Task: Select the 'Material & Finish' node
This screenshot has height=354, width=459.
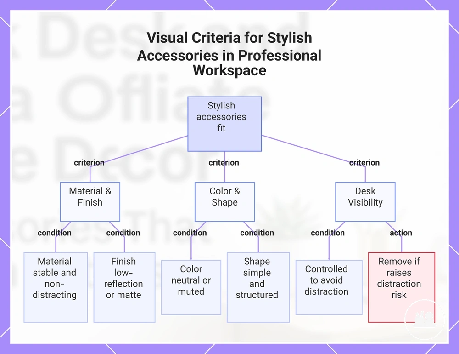Action: tap(90, 202)
